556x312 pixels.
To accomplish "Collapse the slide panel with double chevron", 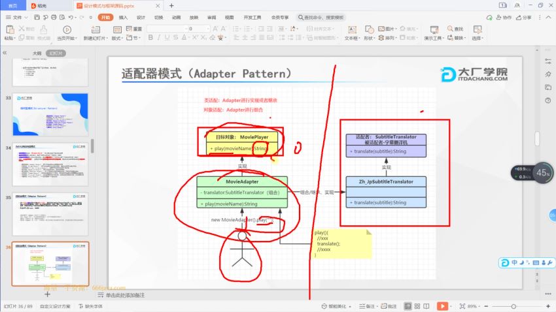I will point(5,53).
